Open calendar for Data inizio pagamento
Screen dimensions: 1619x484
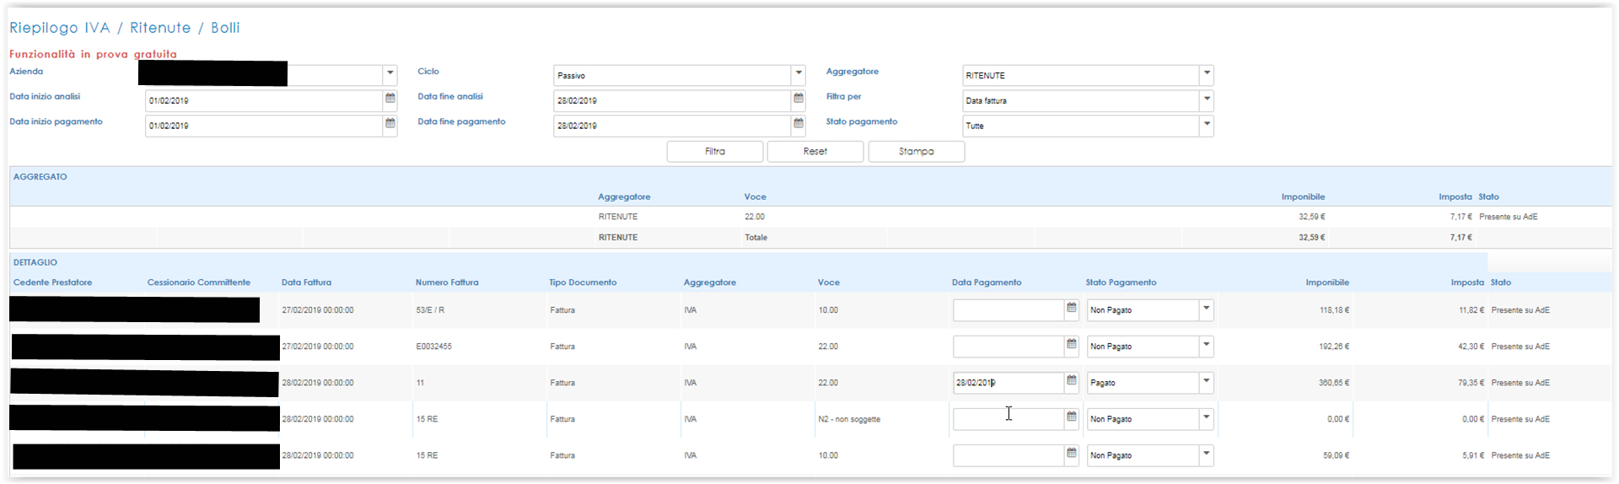(x=390, y=125)
